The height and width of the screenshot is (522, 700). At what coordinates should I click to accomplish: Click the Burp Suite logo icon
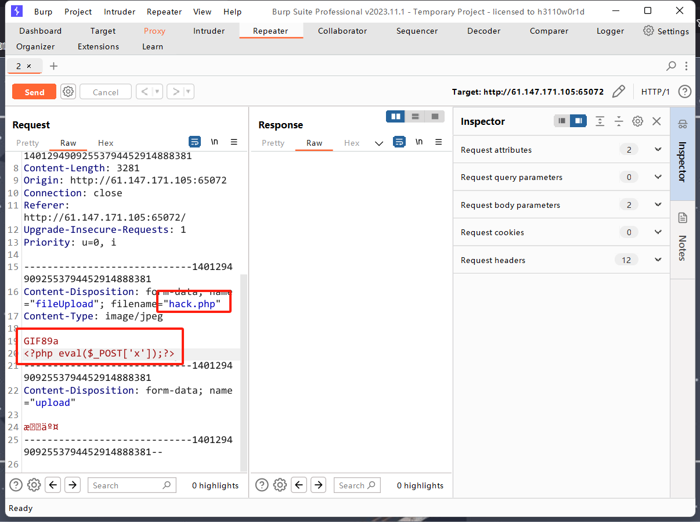tap(17, 11)
